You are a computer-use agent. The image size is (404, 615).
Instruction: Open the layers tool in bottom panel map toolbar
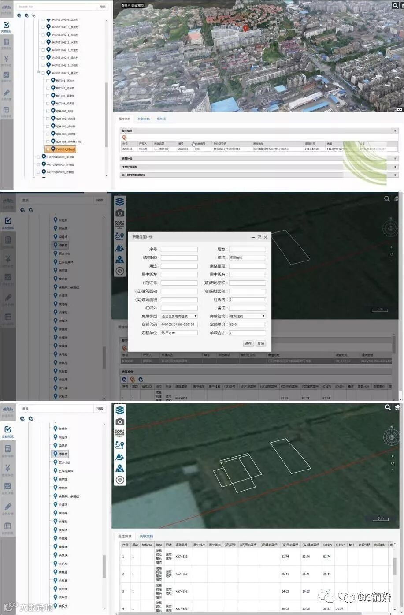point(120,410)
